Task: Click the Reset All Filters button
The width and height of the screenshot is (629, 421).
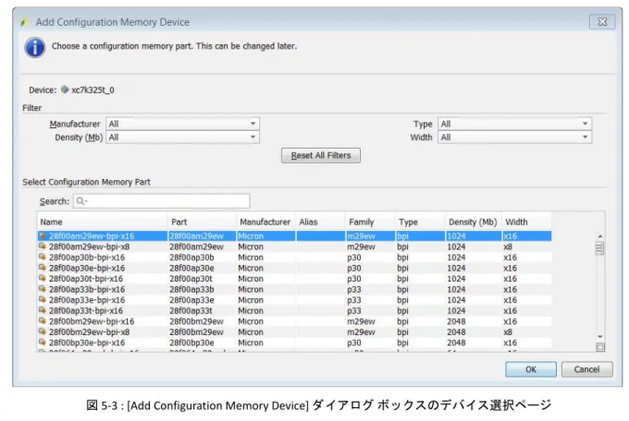Action: click(321, 155)
